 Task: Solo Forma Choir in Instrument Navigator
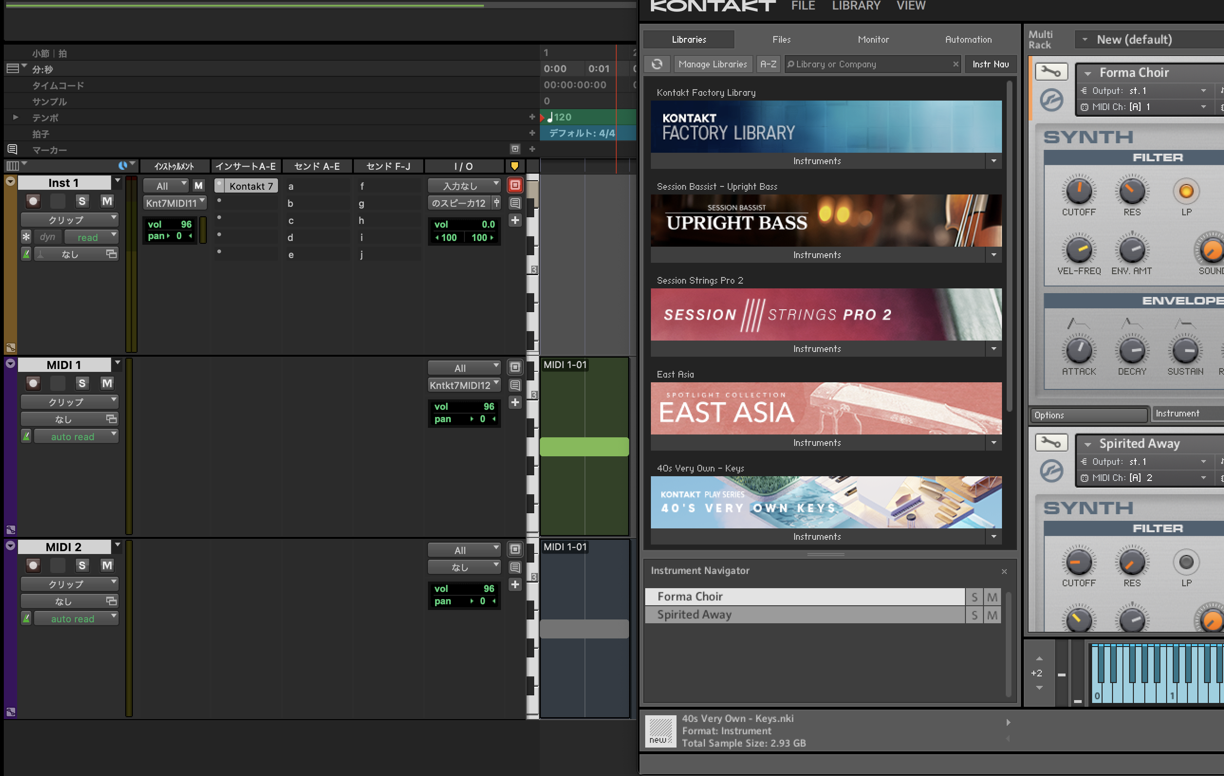(974, 597)
